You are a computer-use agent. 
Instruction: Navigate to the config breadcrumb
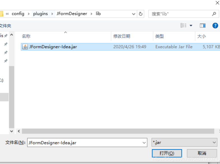click(x=18, y=14)
